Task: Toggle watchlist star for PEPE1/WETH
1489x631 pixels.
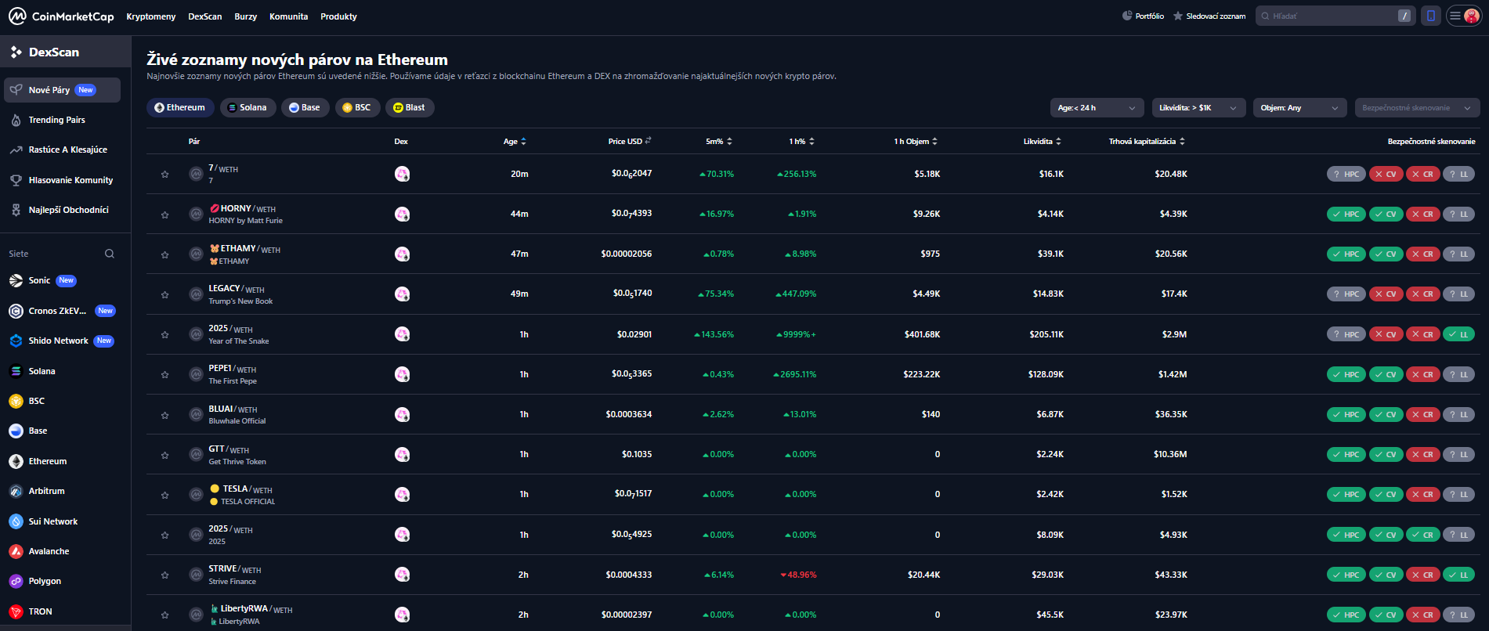Action: (165, 374)
